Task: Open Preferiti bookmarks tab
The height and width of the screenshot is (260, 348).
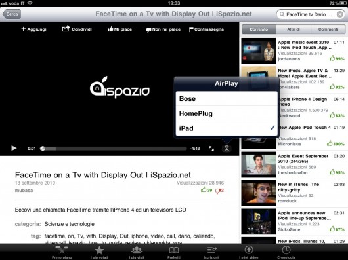Action: click(x=174, y=252)
